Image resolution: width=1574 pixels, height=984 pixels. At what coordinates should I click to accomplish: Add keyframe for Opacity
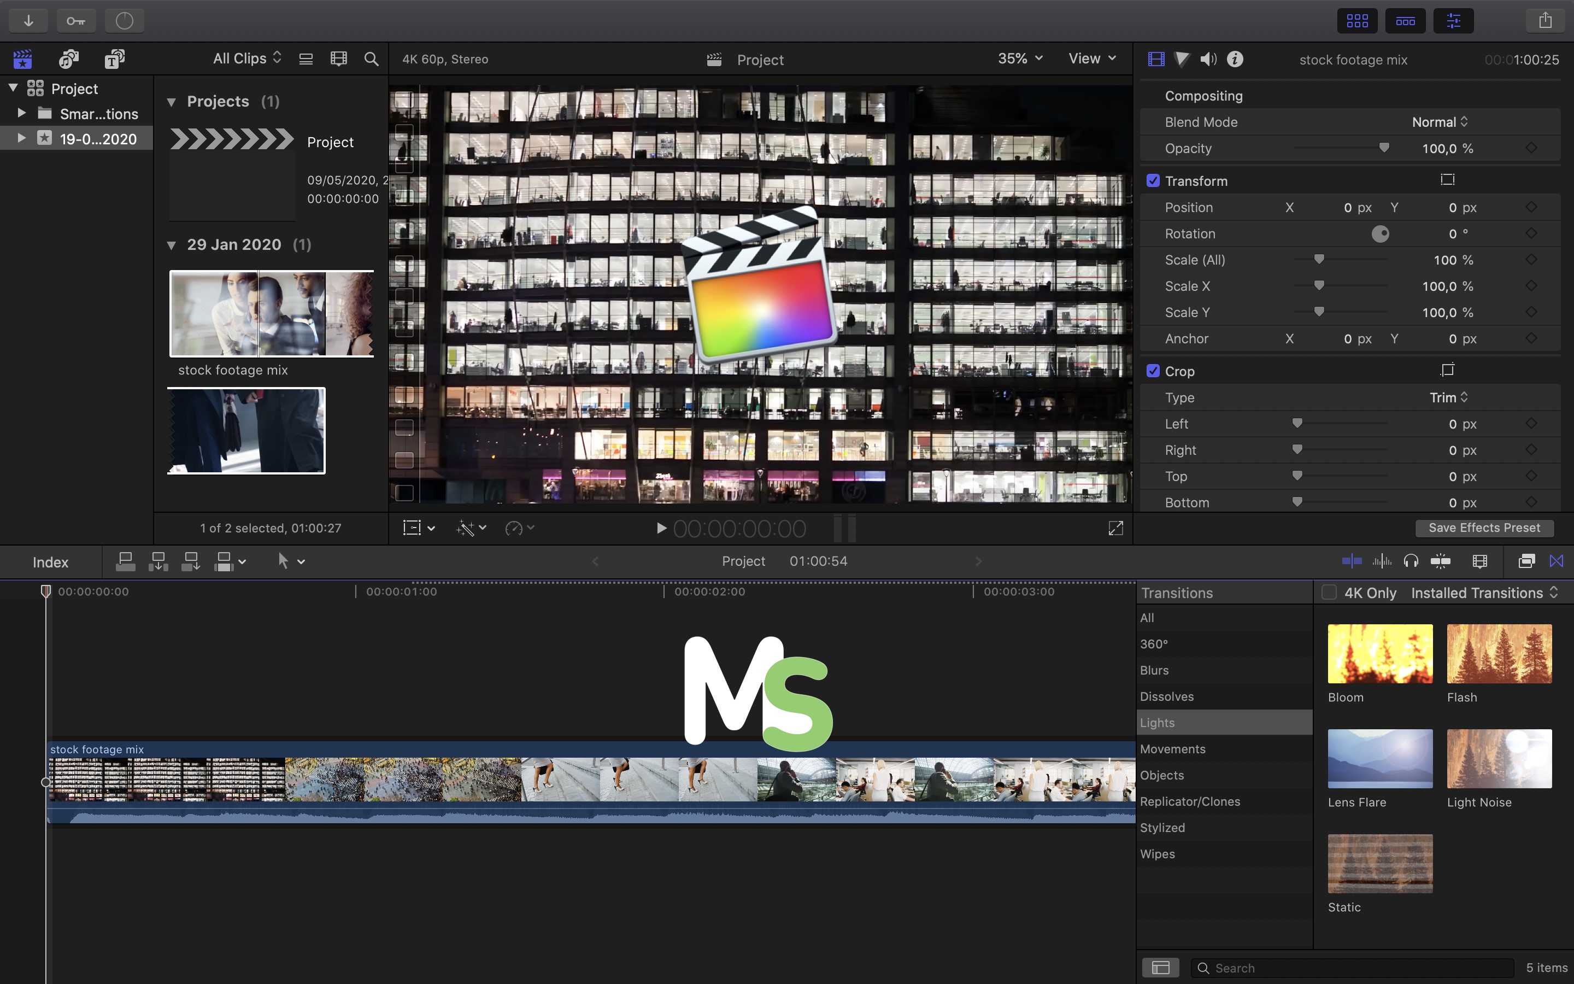[1532, 148]
